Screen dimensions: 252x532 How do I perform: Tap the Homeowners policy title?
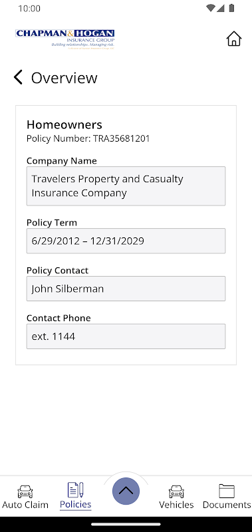click(x=64, y=124)
